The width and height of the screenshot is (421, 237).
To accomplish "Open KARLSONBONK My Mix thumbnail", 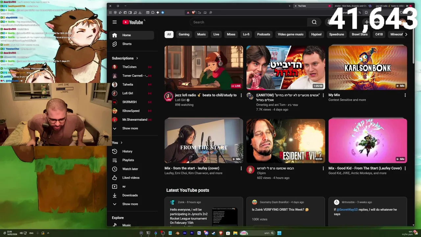I will (x=368, y=68).
